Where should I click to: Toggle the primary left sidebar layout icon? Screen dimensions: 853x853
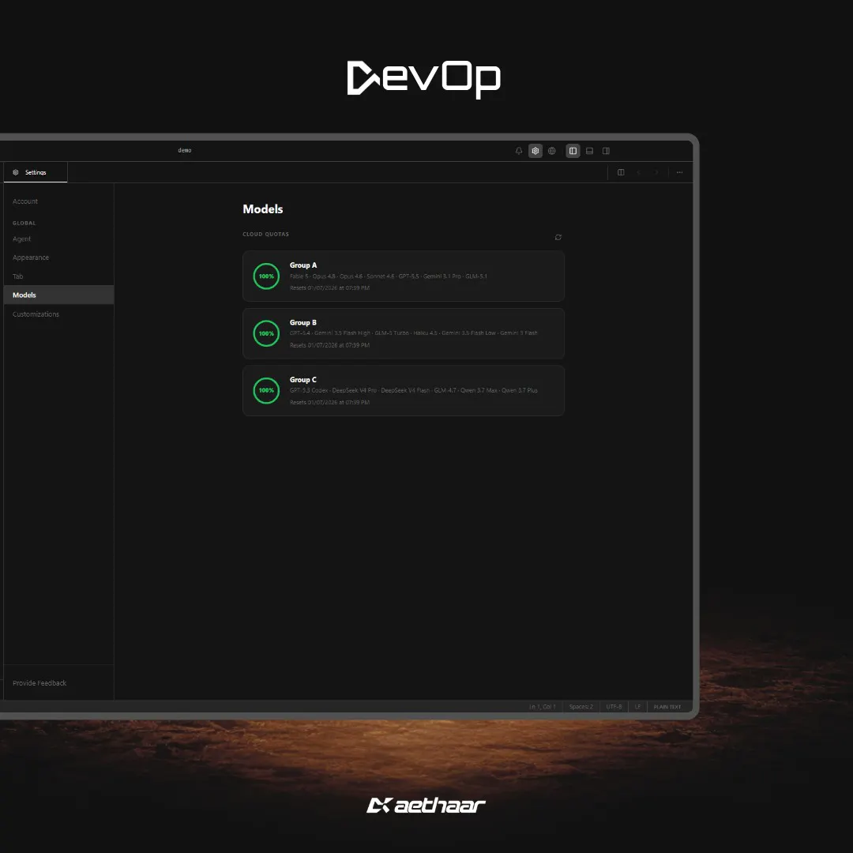(573, 151)
